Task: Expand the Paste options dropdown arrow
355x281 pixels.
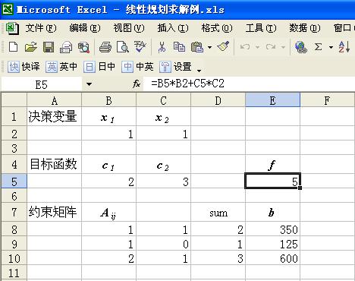Action: pos(209,47)
